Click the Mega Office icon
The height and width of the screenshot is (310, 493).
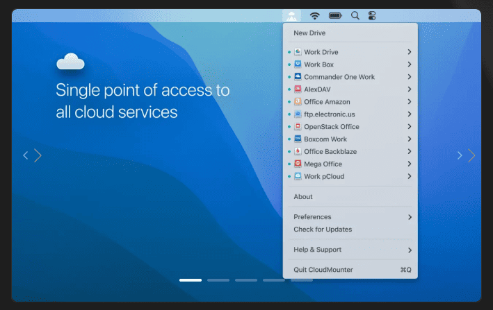tap(298, 164)
